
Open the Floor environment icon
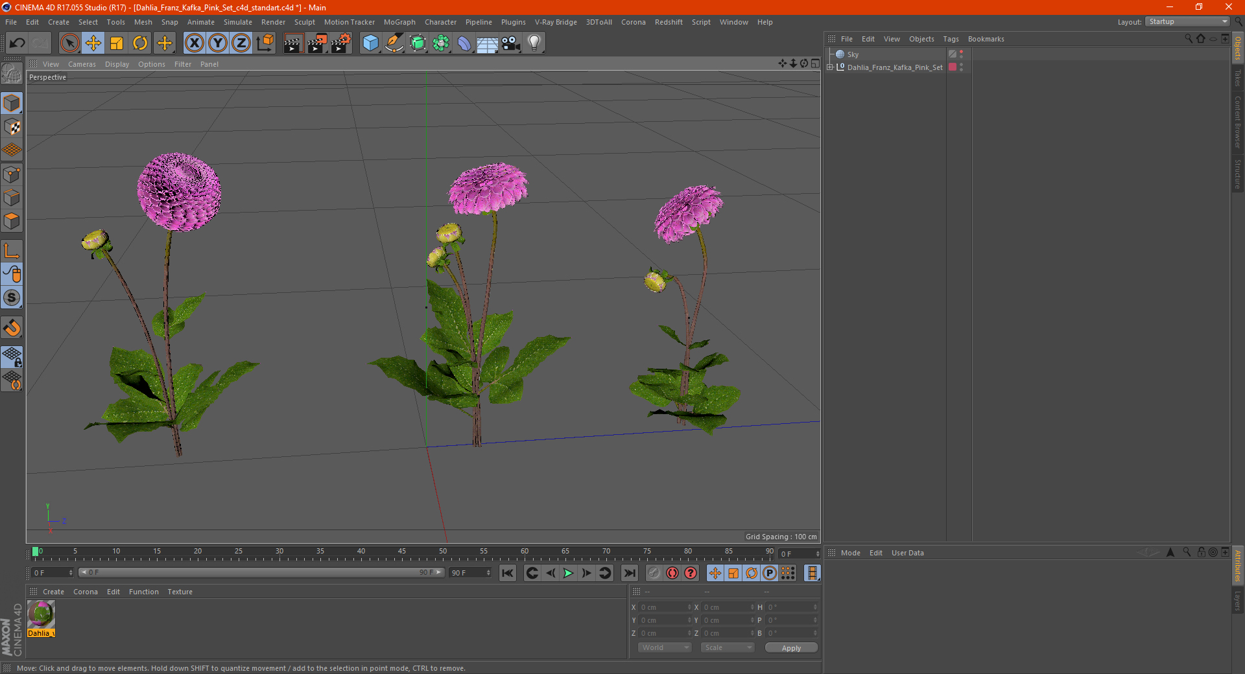(487, 43)
